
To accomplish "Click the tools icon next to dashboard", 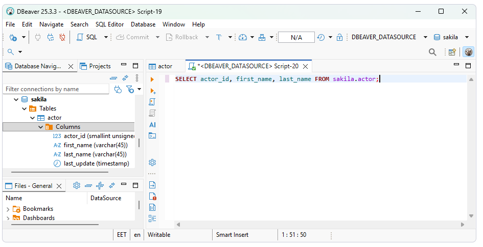I will pyautogui.click(x=262, y=38).
